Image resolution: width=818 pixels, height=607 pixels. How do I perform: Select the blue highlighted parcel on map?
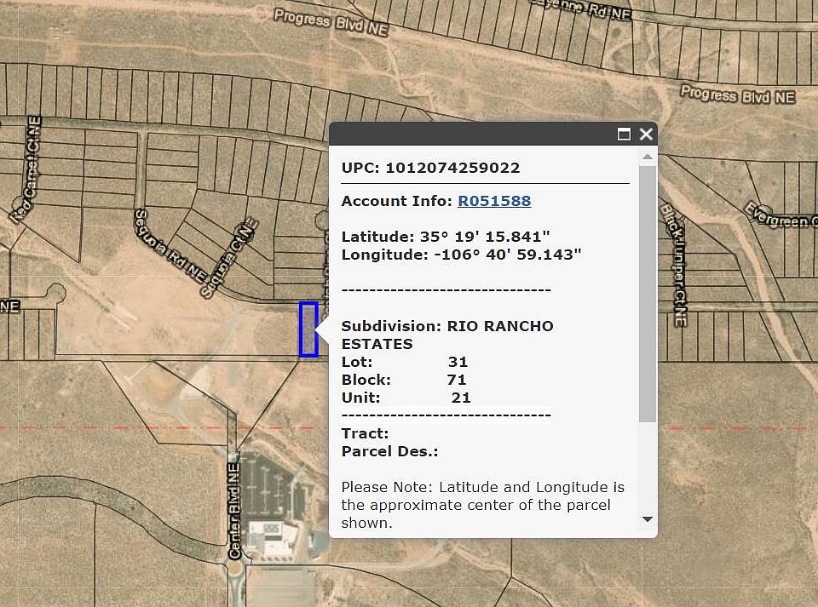click(x=308, y=329)
